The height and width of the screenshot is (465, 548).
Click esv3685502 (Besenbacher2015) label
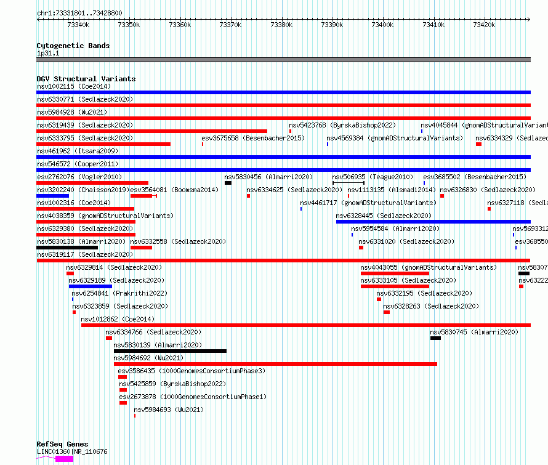[x=475, y=177]
